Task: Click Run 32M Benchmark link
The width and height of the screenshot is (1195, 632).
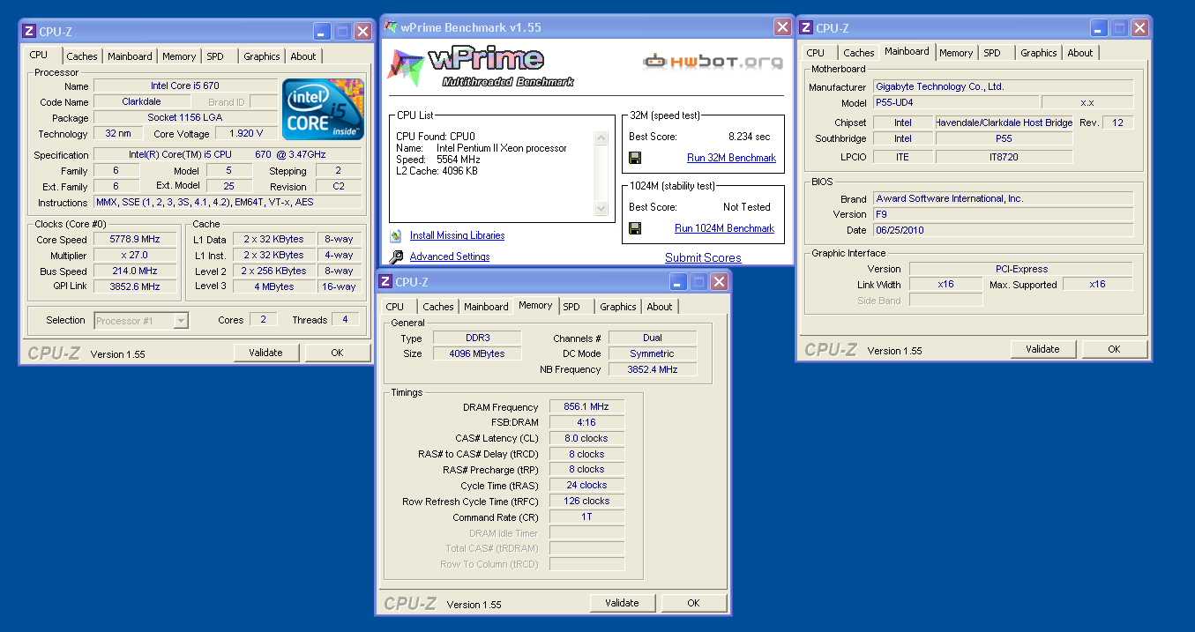Action: [731, 158]
